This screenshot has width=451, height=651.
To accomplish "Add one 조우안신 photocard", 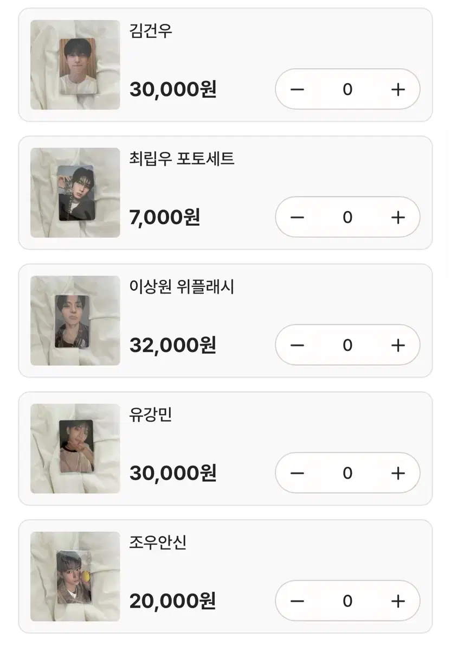I will (x=398, y=601).
